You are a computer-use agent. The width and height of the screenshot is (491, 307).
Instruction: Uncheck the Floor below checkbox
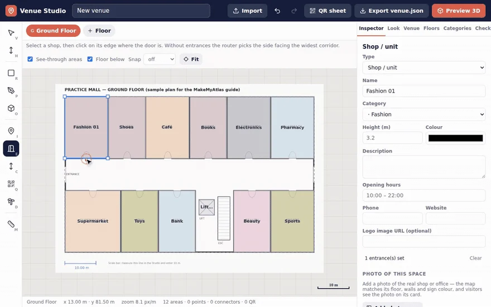point(90,59)
